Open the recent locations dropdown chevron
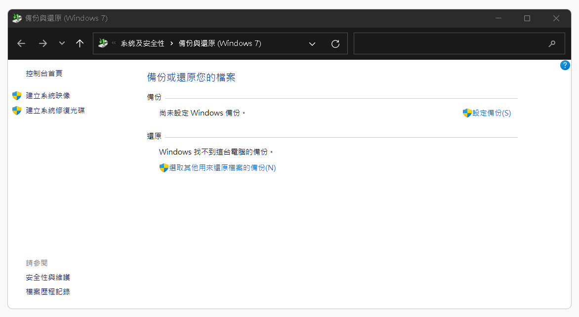Screen dimensions: 579x317 62,43
